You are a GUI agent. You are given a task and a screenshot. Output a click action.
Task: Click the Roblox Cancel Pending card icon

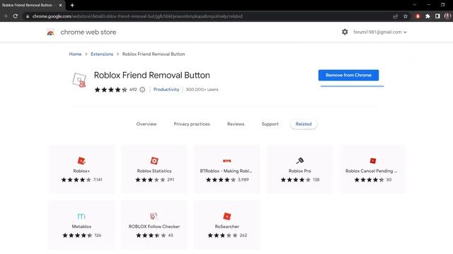[x=373, y=161]
